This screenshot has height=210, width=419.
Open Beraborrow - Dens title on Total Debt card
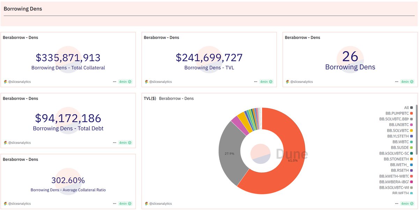(20, 98)
